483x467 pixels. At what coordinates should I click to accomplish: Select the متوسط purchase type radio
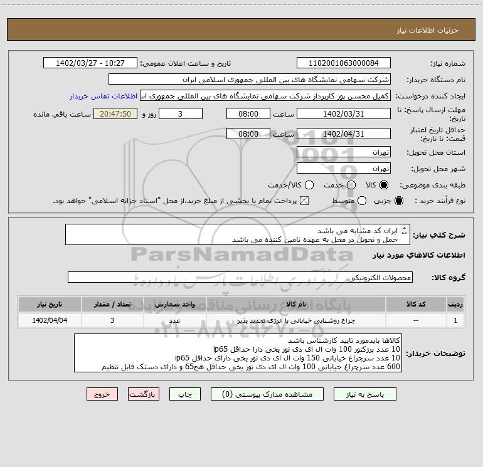[362, 201]
